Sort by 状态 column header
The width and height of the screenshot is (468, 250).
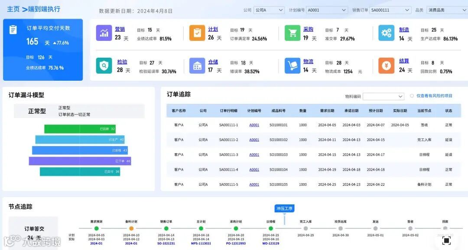pyautogui.click(x=448, y=111)
